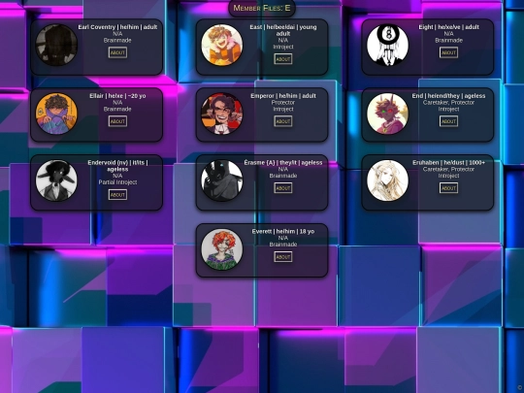Click Emperor's grinning avatar image
This screenshot has height=393, width=524.
tap(222, 114)
